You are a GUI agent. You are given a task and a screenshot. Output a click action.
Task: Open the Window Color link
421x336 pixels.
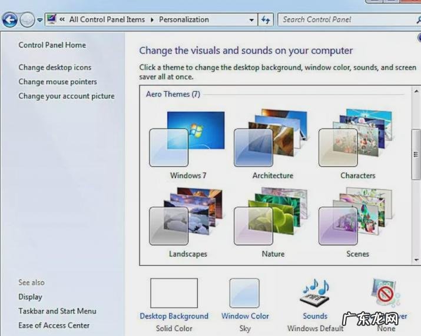pyautogui.click(x=245, y=316)
